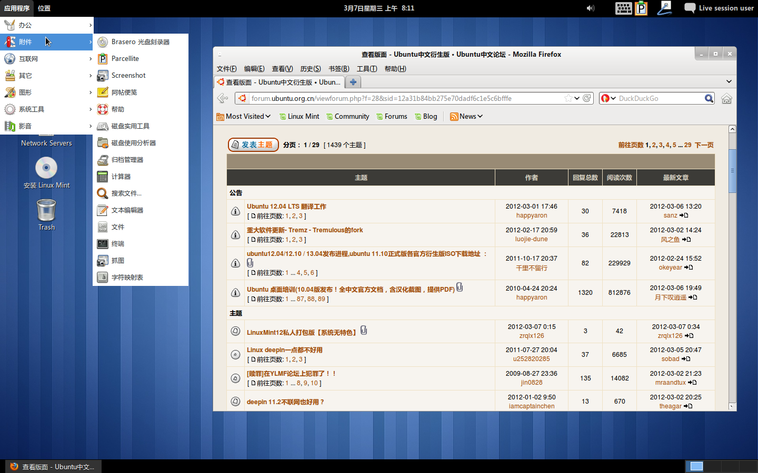The image size is (758, 473).
Task: Launch Parcellite clipboard manager
Action: (x=141, y=59)
